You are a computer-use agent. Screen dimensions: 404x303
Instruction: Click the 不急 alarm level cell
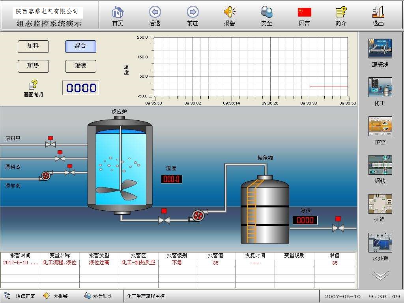tap(177, 263)
